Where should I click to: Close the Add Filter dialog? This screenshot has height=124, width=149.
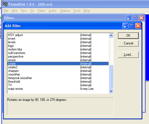click(x=138, y=26)
